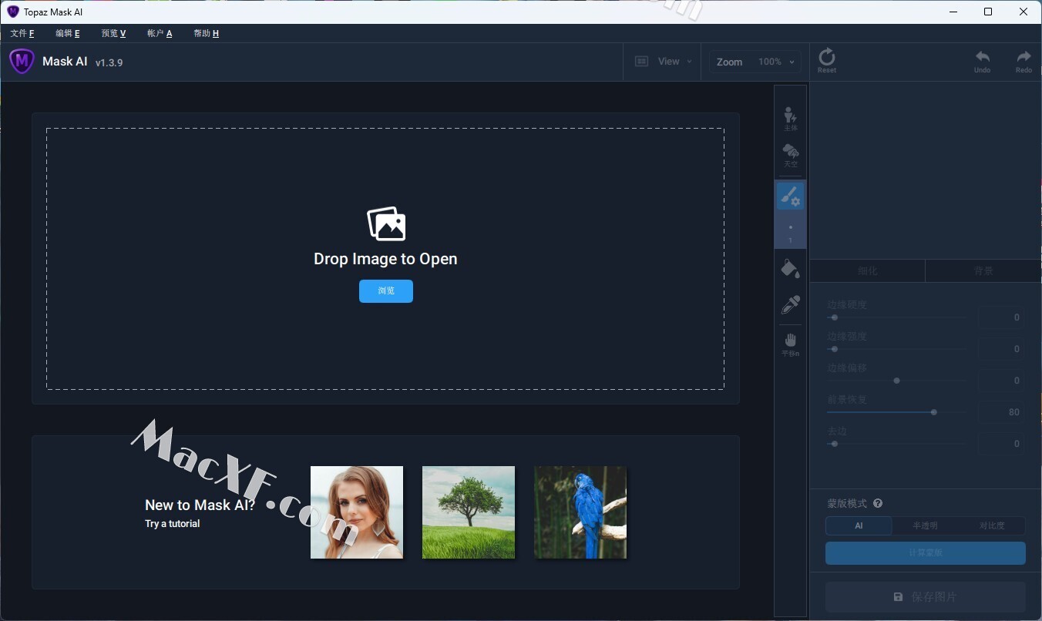Expand the View dropdown
The width and height of the screenshot is (1042, 621).
tap(664, 62)
